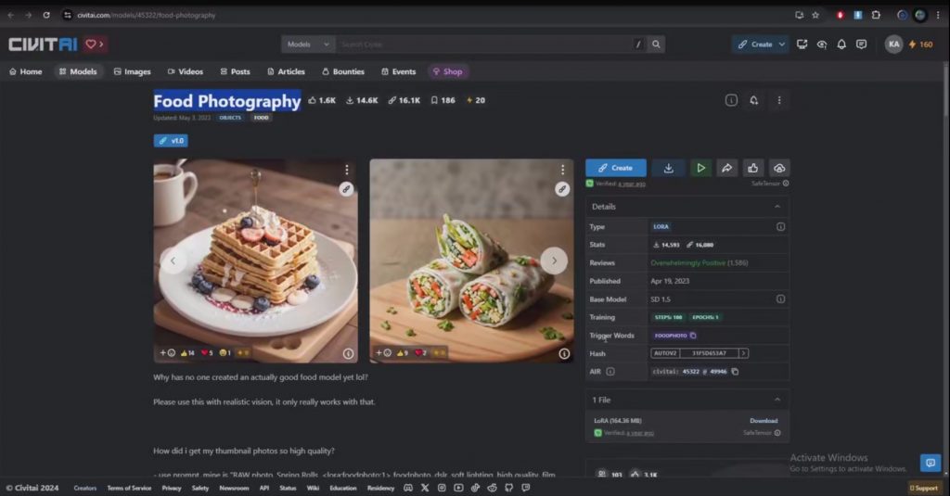Click the download arrow button in sidebar
950x496 pixels.
(668, 169)
